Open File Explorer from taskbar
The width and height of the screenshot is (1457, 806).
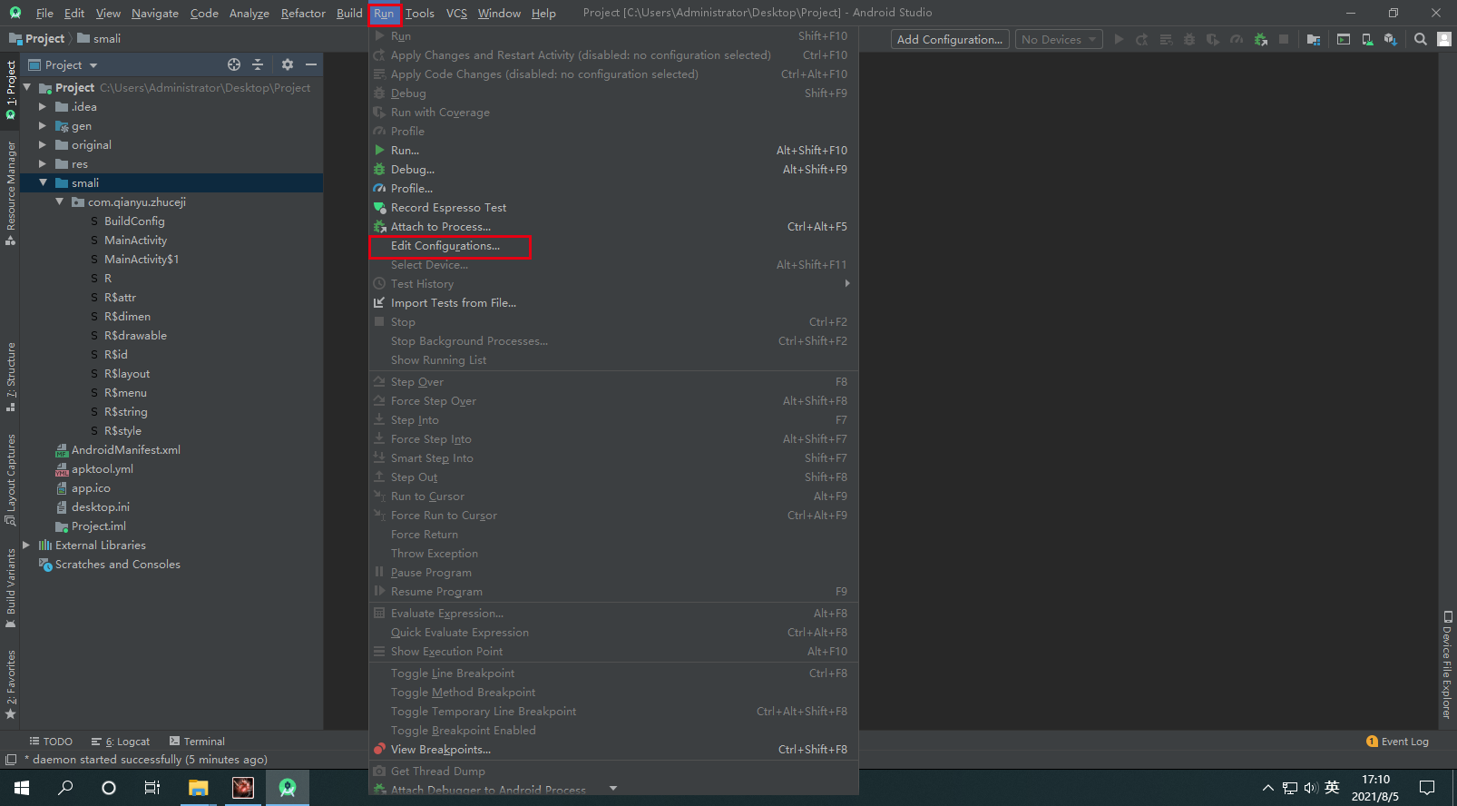point(199,788)
